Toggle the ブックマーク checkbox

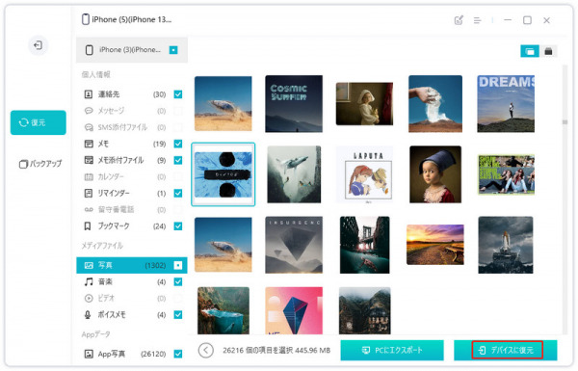point(178,226)
